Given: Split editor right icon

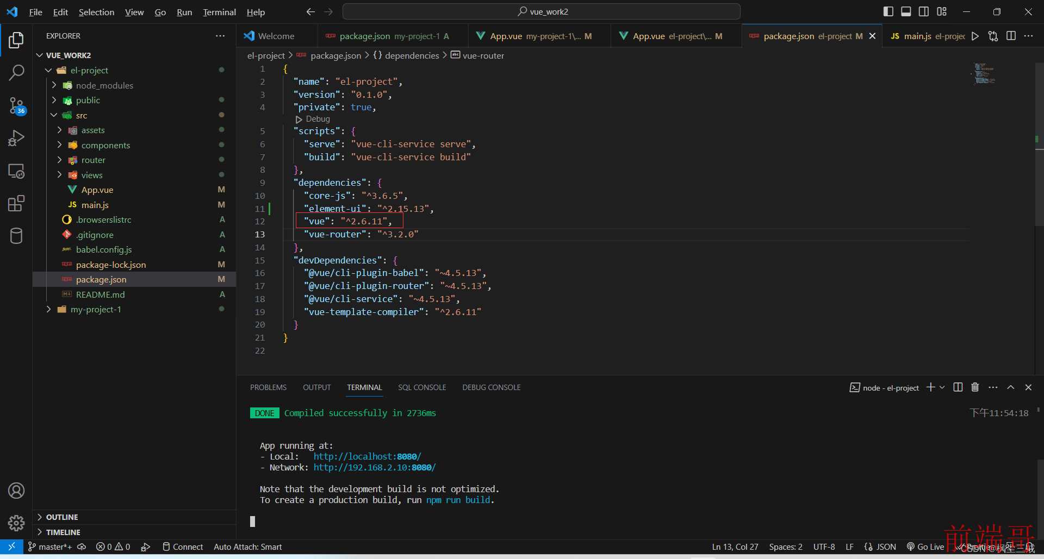Looking at the screenshot, I should click(1011, 36).
